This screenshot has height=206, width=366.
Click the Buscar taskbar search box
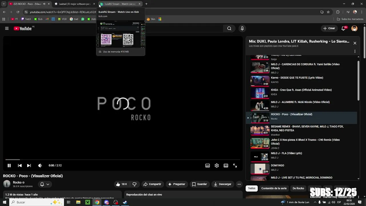click(x=37, y=202)
